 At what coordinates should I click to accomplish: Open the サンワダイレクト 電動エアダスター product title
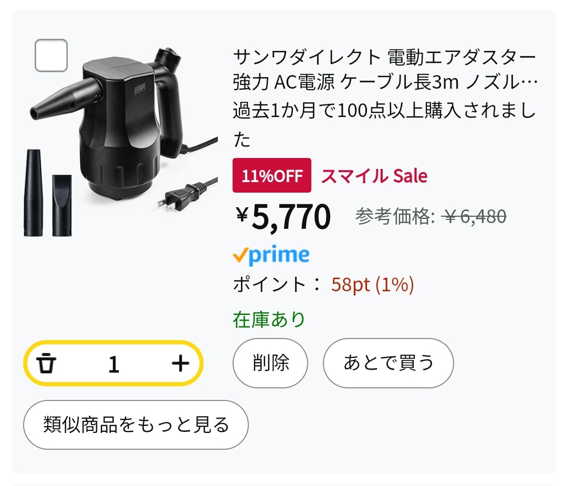[385, 69]
